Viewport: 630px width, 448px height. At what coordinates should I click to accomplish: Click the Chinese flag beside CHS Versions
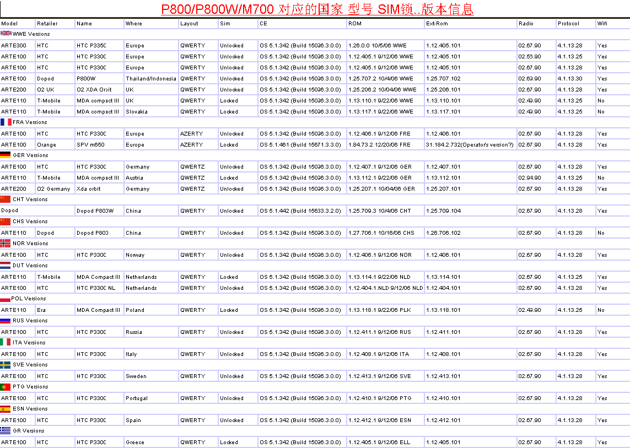coord(6,221)
